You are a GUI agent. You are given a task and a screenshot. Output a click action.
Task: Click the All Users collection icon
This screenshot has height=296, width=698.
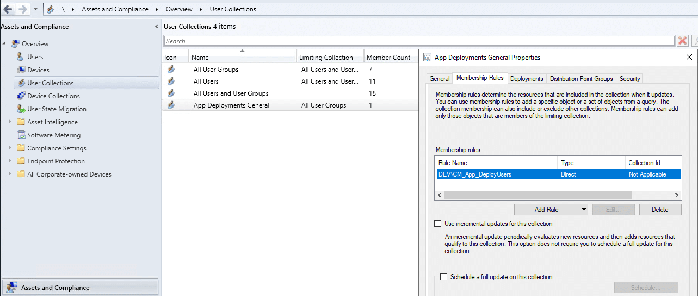coord(171,81)
